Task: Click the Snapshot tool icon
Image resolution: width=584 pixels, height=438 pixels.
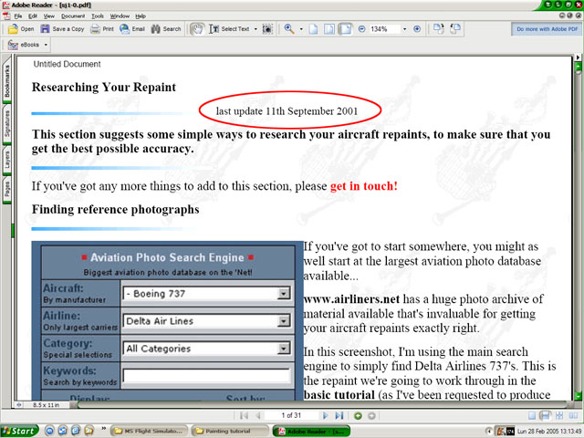Action: pyautogui.click(x=267, y=28)
